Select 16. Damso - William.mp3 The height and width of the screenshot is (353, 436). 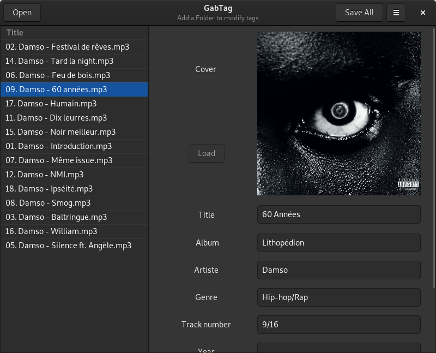tap(74, 231)
